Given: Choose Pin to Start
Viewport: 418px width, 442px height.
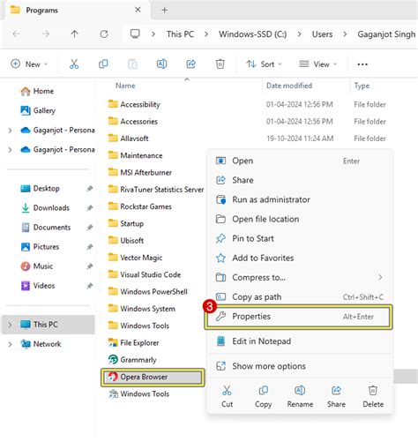Looking at the screenshot, I should [300, 238].
